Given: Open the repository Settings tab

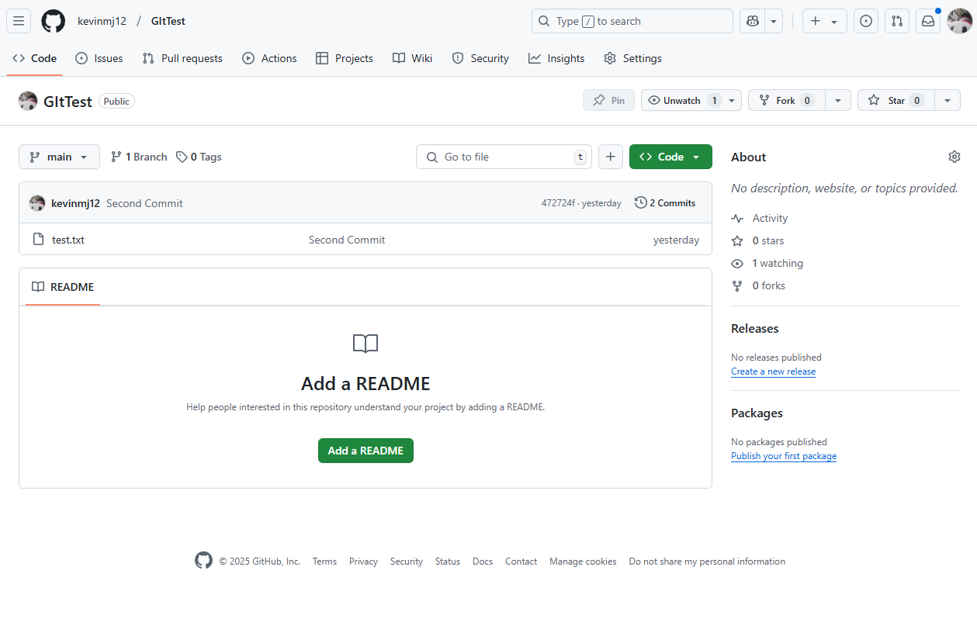Looking at the screenshot, I should click(632, 58).
